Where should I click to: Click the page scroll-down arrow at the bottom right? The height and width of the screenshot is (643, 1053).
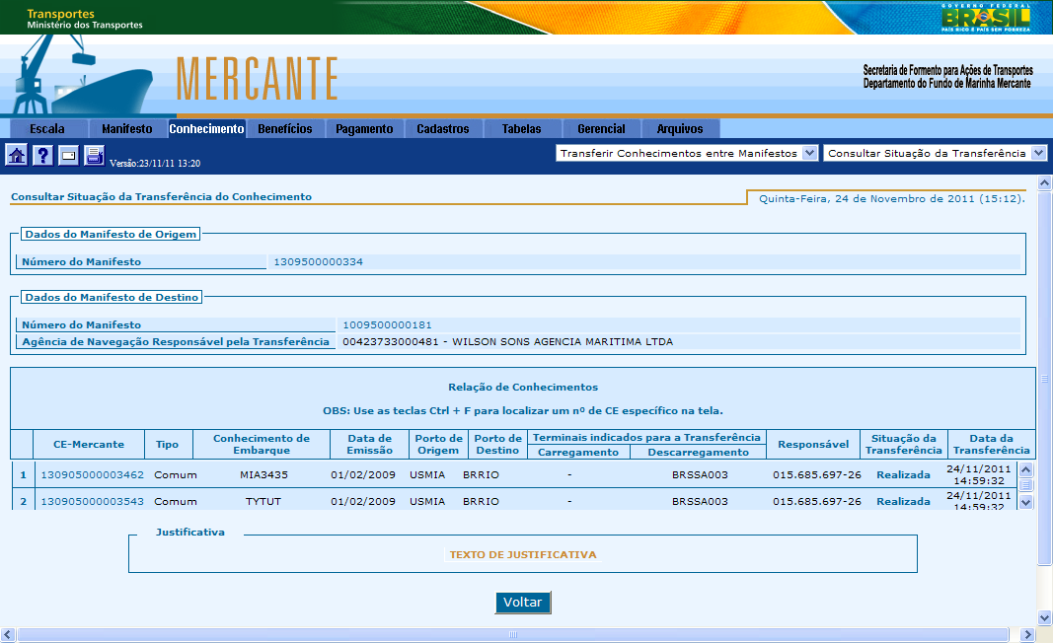click(x=1045, y=617)
